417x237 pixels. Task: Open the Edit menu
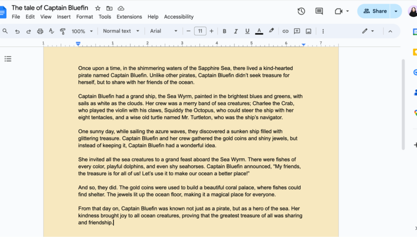click(30, 17)
